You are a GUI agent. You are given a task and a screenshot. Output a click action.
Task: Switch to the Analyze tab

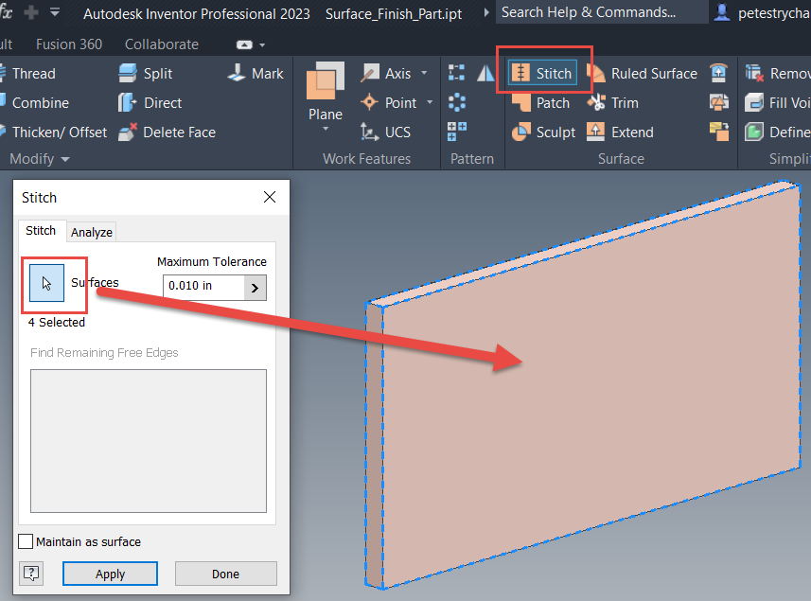coord(92,231)
